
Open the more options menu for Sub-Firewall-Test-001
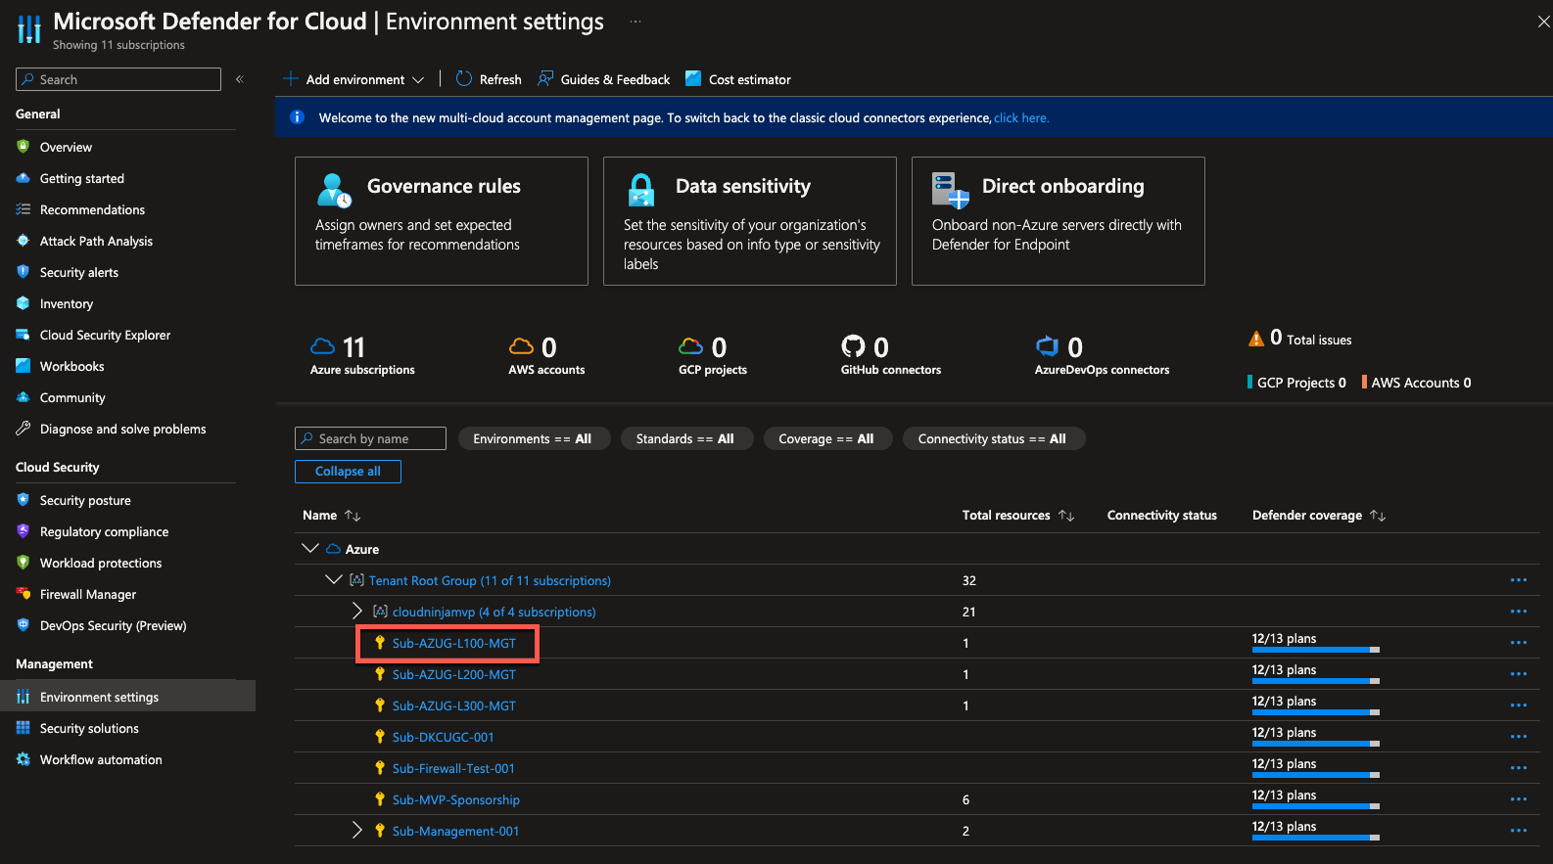pos(1519,768)
